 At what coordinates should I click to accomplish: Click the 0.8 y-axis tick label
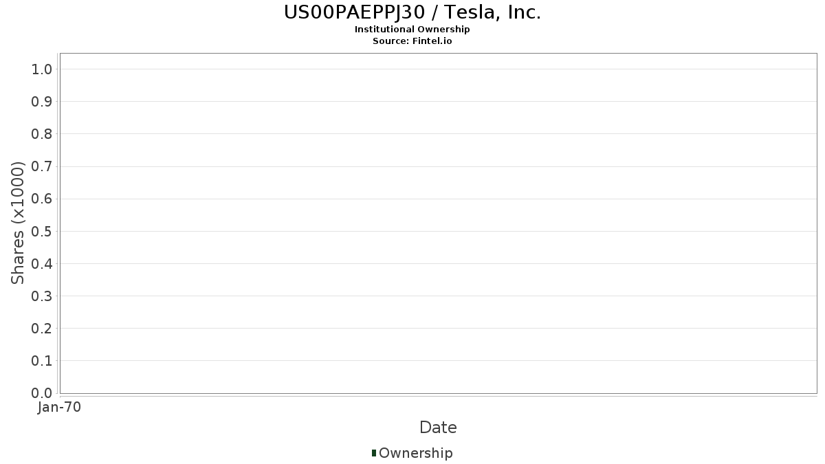tap(42, 134)
